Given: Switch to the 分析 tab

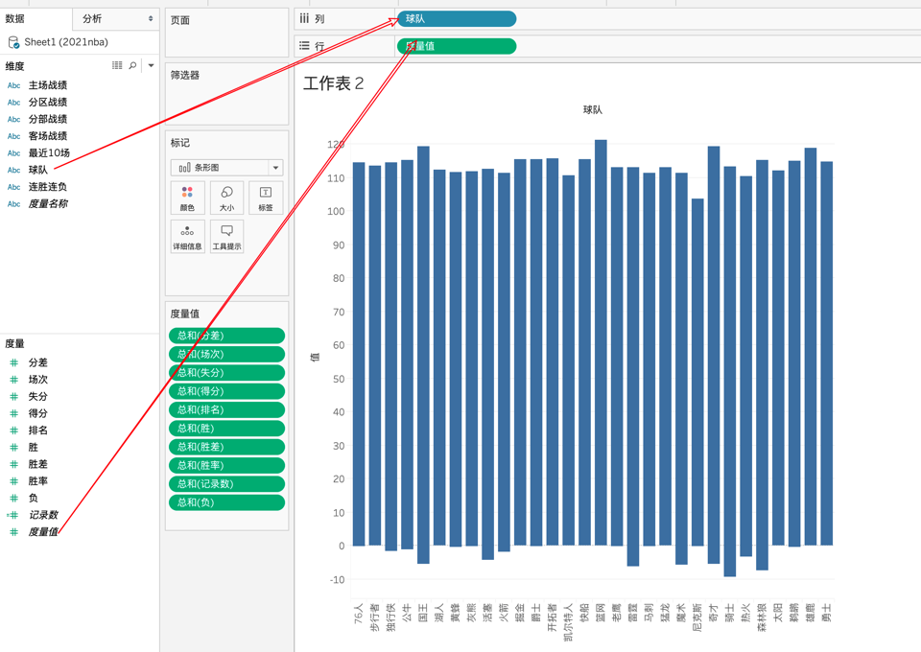Looking at the screenshot, I should pos(92,19).
